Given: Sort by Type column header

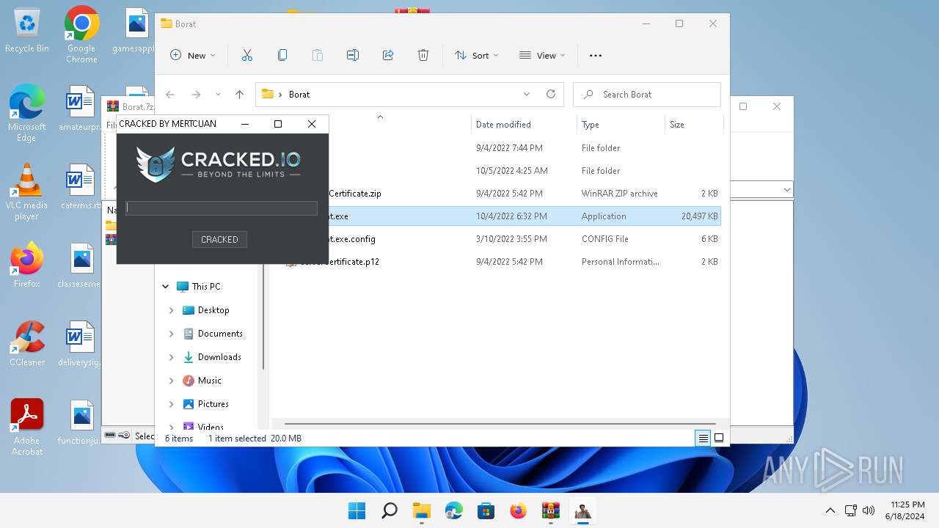Looking at the screenshot, I should [x=621, y=125].
